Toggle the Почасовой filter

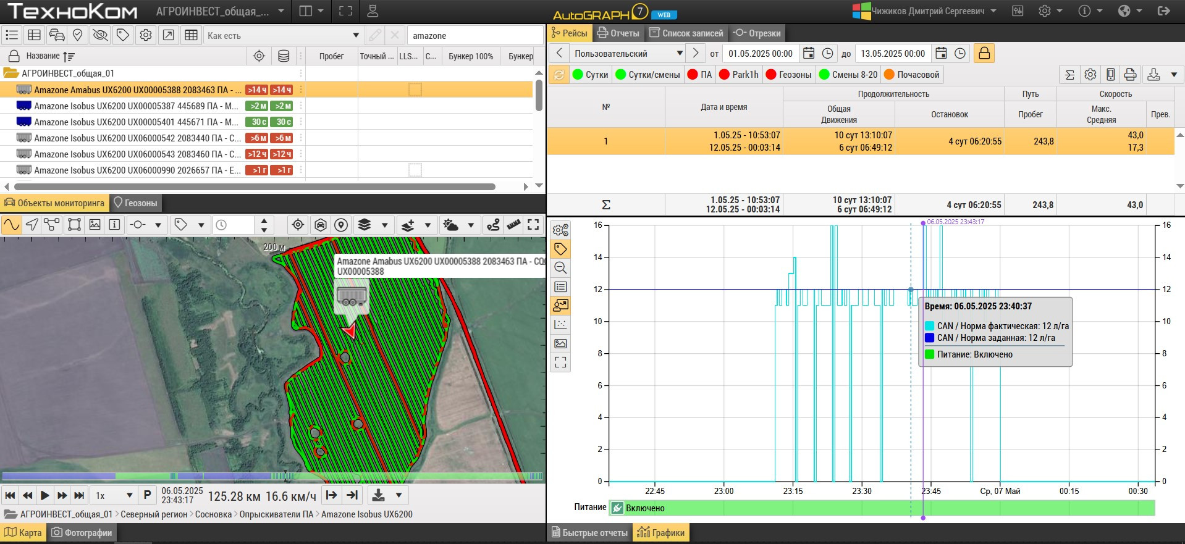click(912, 75)
